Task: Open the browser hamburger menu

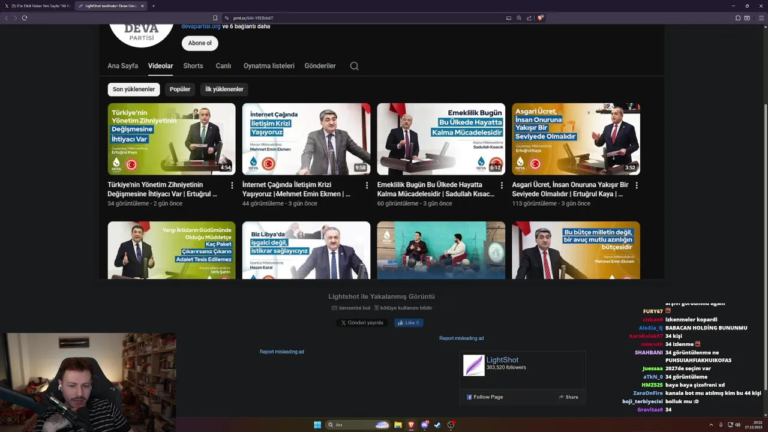Action: (761, 18)
